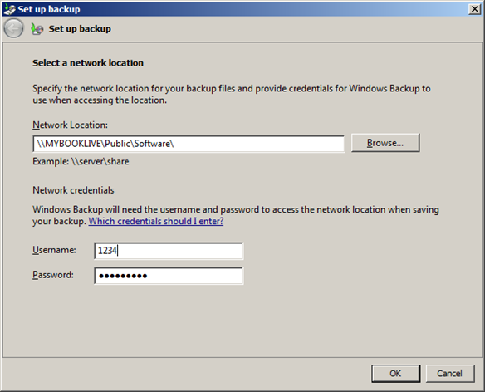Open 'Which credentials should I enter?' help link
The height and width of the screenshot is (392, 485).
click(156, 221)
